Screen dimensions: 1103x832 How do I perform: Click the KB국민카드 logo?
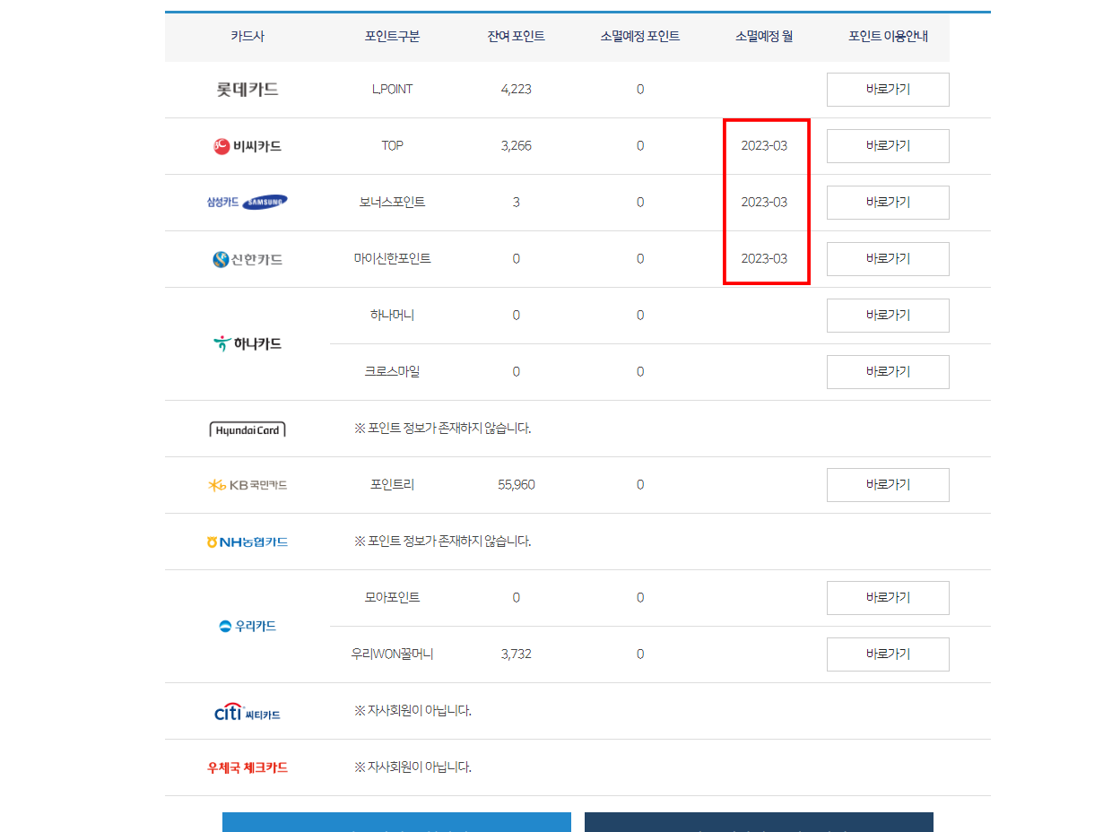click(x=248, y=485)
